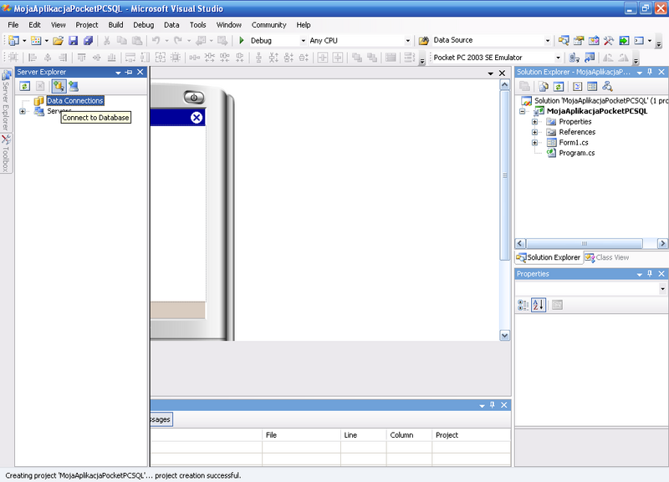Refresh the Server Explorer tree
Image resolution: width=669 pixels, height=482 pixels.
click(25, 87)
